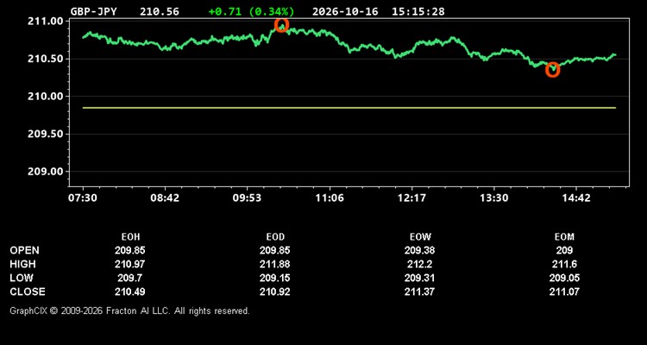Select EOW close value 211.37
The width and height of the screenshot is (647, 345).
tap(419, 292)
